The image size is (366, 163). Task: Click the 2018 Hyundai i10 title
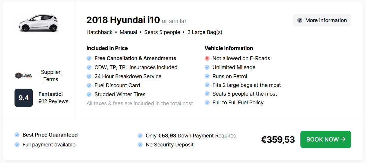[123, 20]
